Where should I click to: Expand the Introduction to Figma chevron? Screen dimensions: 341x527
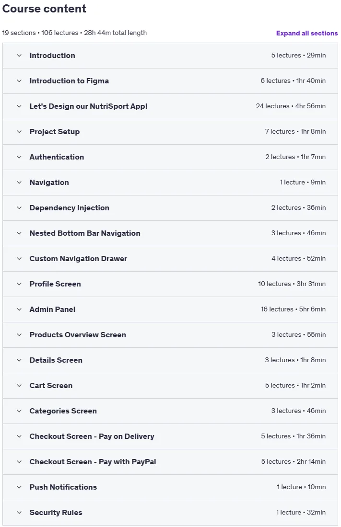pyautogui.click(x=19, y=81)
